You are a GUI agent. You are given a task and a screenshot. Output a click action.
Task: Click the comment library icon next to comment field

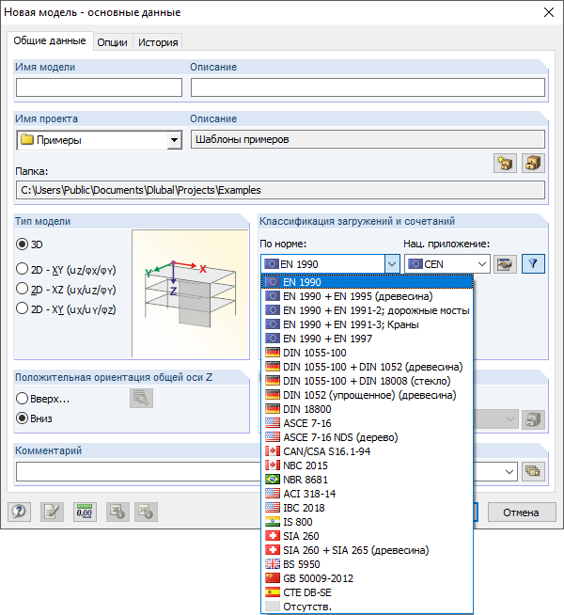click(533, 471)
